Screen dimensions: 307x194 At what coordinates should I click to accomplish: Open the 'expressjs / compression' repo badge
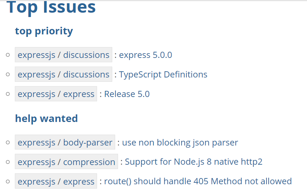pyautogui.click(x=66, y=161)
